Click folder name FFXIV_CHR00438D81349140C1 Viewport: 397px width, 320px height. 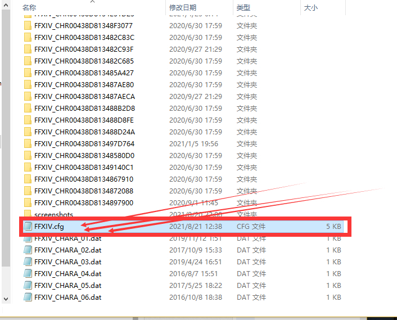pyautogui.click(x=84, y=168)
